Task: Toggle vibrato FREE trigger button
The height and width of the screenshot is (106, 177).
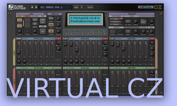Action: pos(51,25)
